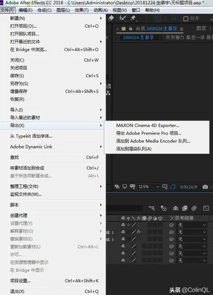
Task: Open the 视图(V) menu
Action: (120, 10)
